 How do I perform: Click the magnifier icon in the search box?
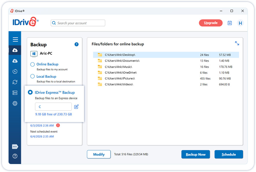[x=54, y=23]
